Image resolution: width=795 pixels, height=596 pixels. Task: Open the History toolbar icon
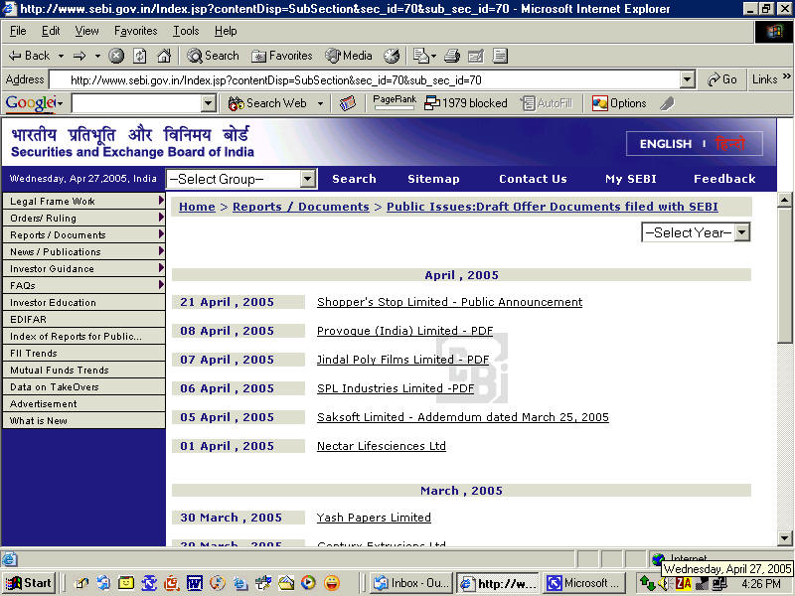coord(392,56)
